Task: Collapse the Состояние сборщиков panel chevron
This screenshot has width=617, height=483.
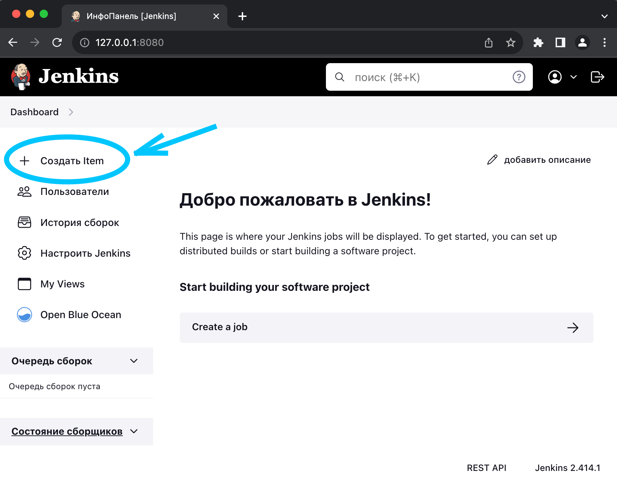Action: coord(134,431)
